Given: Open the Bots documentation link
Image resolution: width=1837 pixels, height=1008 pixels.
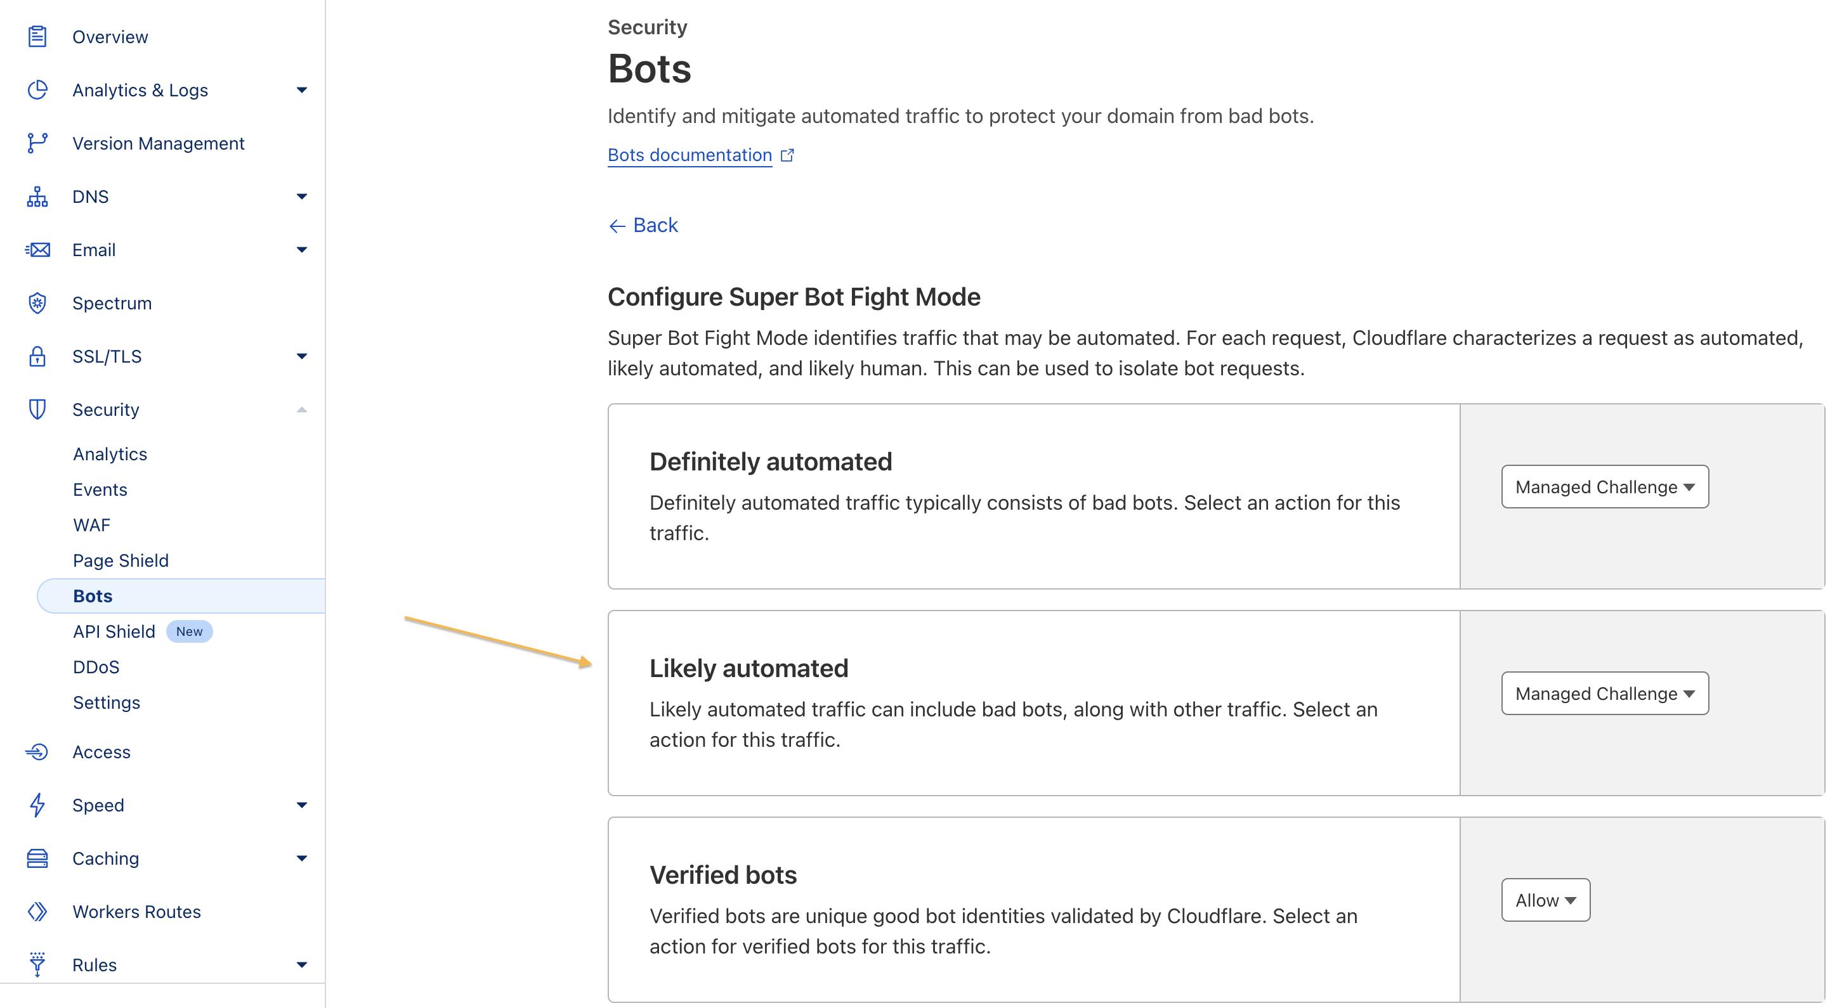Looking at the screenshot, I should (690, 155).
